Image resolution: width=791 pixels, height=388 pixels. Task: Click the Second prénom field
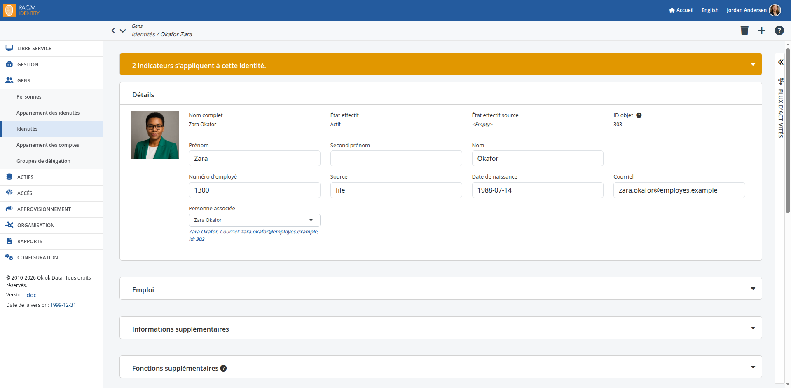point(396,158)
